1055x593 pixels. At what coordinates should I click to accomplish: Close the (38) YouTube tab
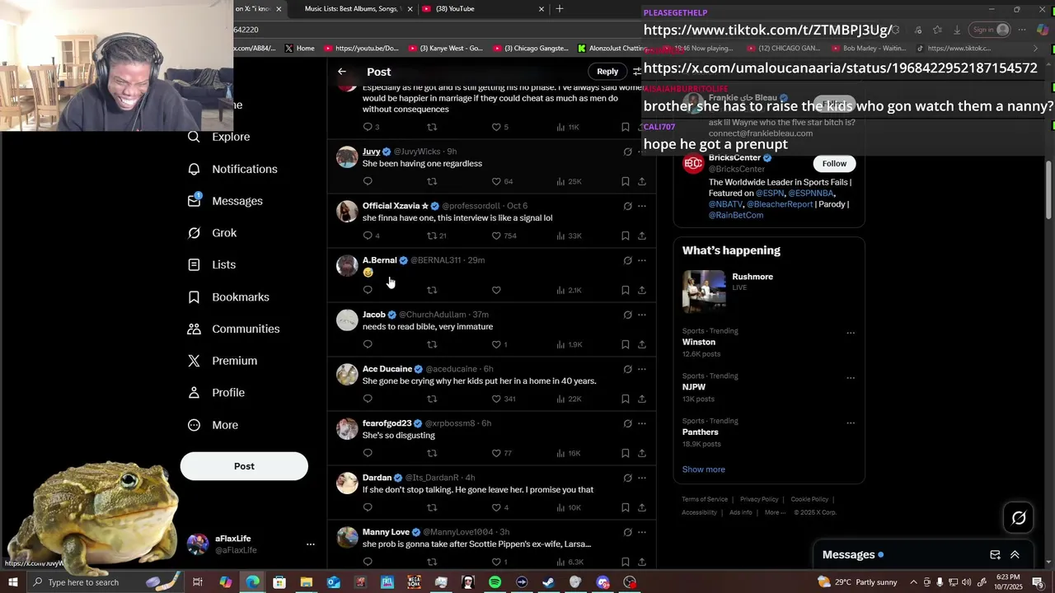542,8
